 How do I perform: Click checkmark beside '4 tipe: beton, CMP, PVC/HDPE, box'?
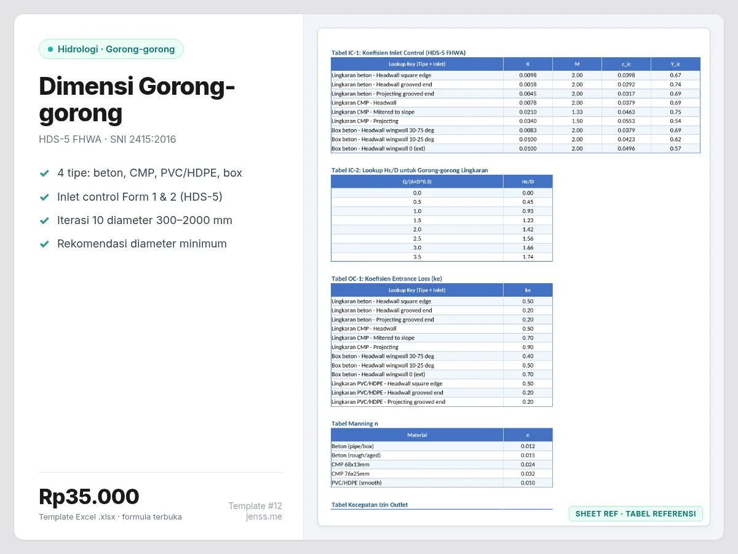coord(44,174)
